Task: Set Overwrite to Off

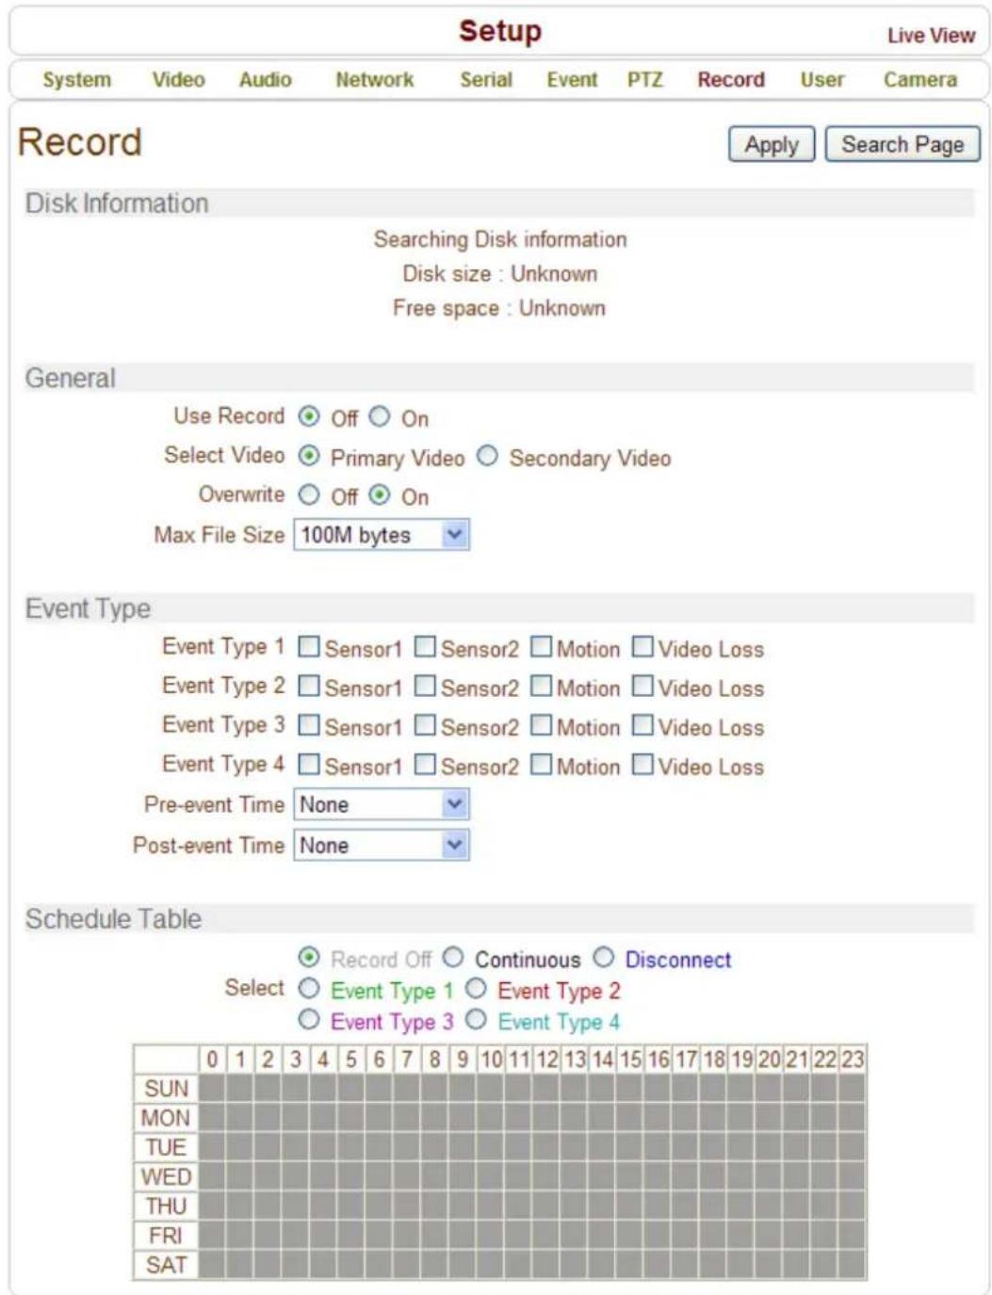Action: click(309, 494)
